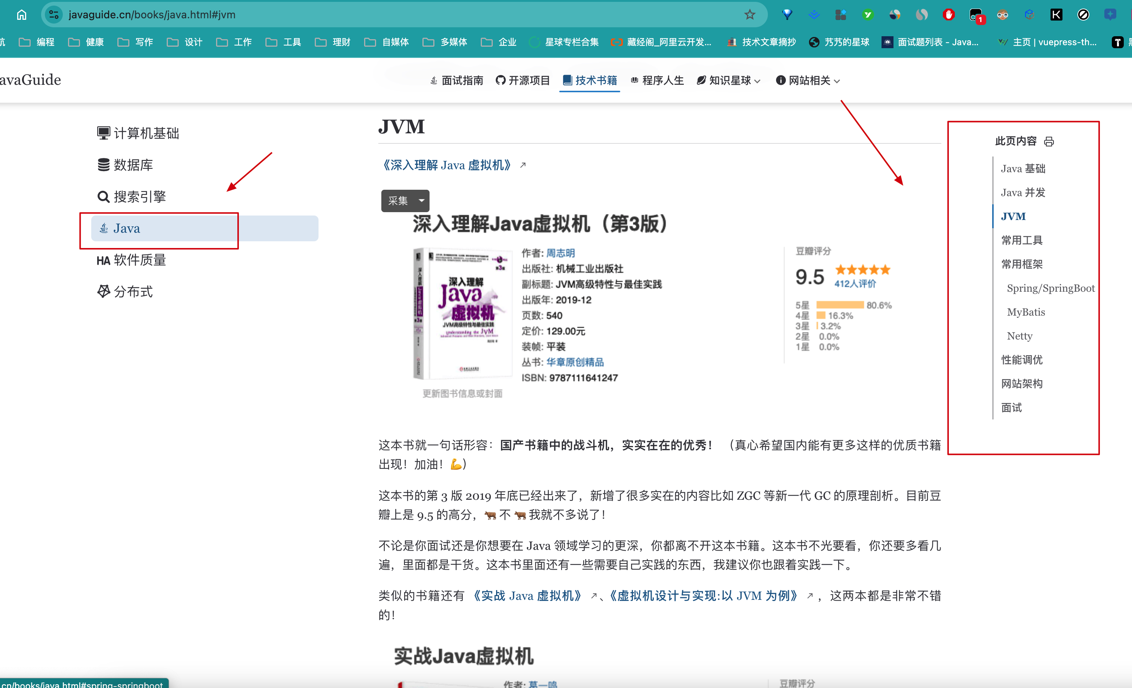Click the 采集 button
1132x688 pixels.
(x=398, y=201)
